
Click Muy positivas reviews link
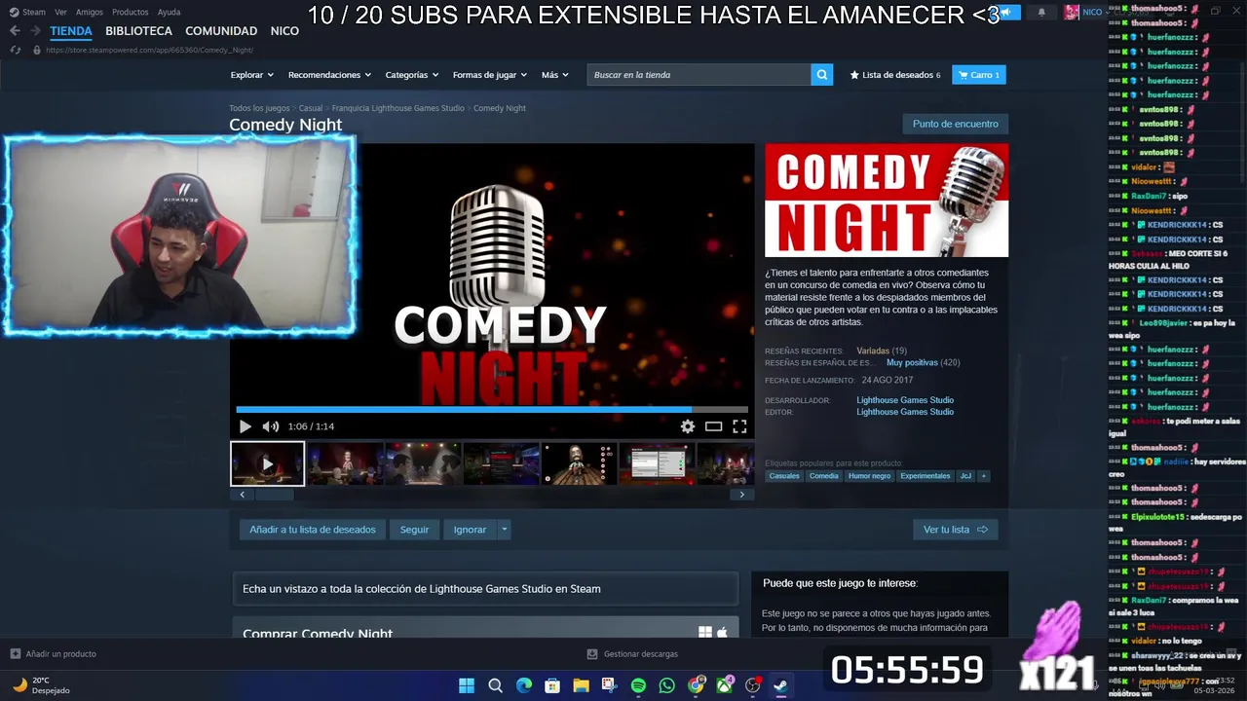(912, 362)
